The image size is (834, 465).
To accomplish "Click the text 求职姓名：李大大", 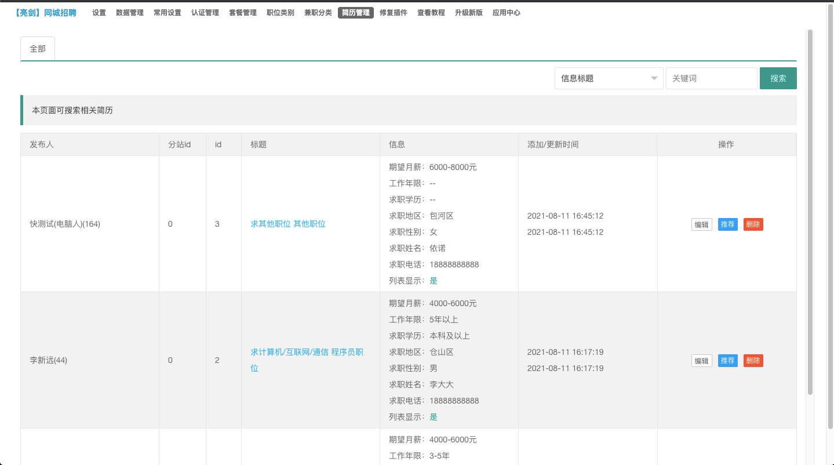I will point(421,384).
